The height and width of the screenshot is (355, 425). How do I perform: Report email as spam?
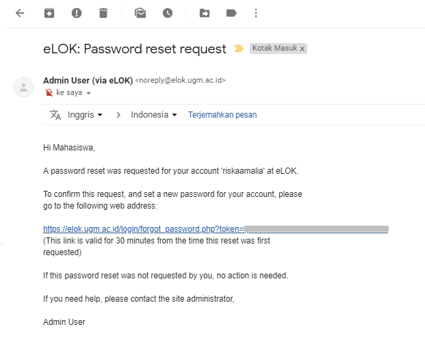[x=77, y=13]
